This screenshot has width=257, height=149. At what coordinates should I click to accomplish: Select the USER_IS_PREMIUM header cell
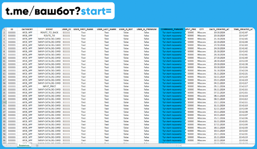tap(146, 29)
